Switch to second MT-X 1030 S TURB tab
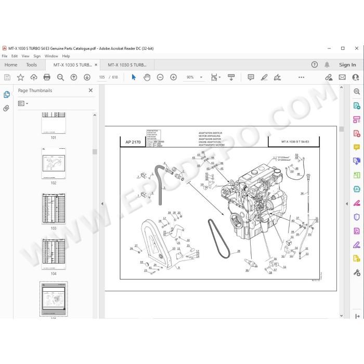This screenshot has width=364, height=364. coord(127,65)
